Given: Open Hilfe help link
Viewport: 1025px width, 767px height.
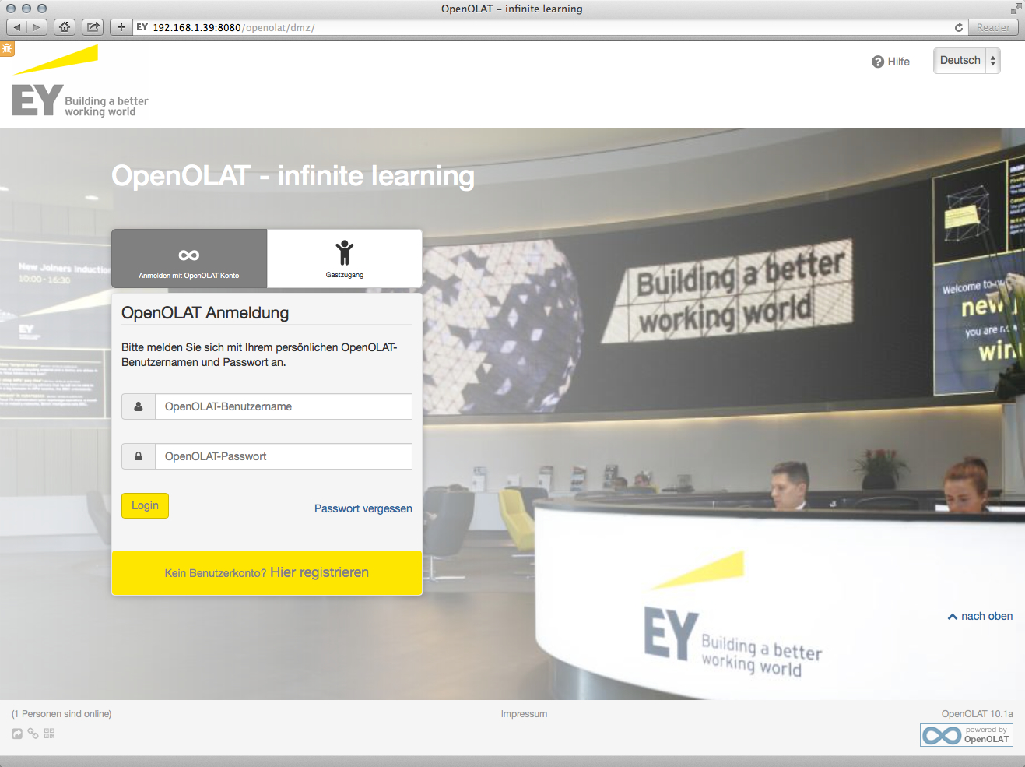Looking at the screenshot, I should point(890,62).
